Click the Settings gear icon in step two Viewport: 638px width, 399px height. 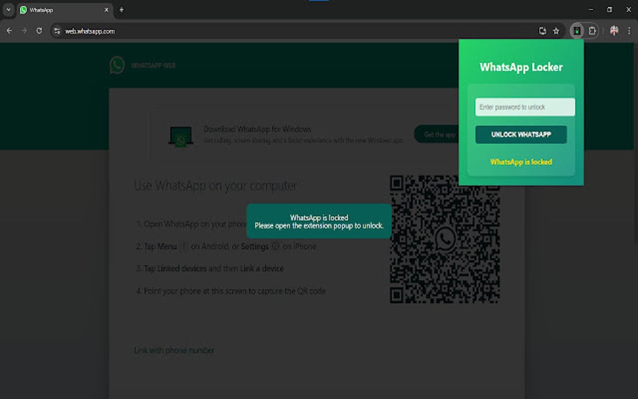coord(275,246)
